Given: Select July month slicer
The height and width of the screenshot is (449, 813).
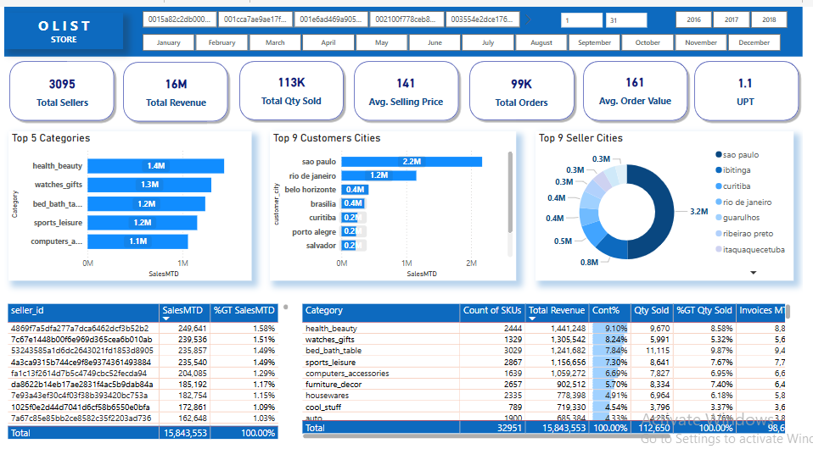Looking at the screenshot, I should [x=488, y=42].
